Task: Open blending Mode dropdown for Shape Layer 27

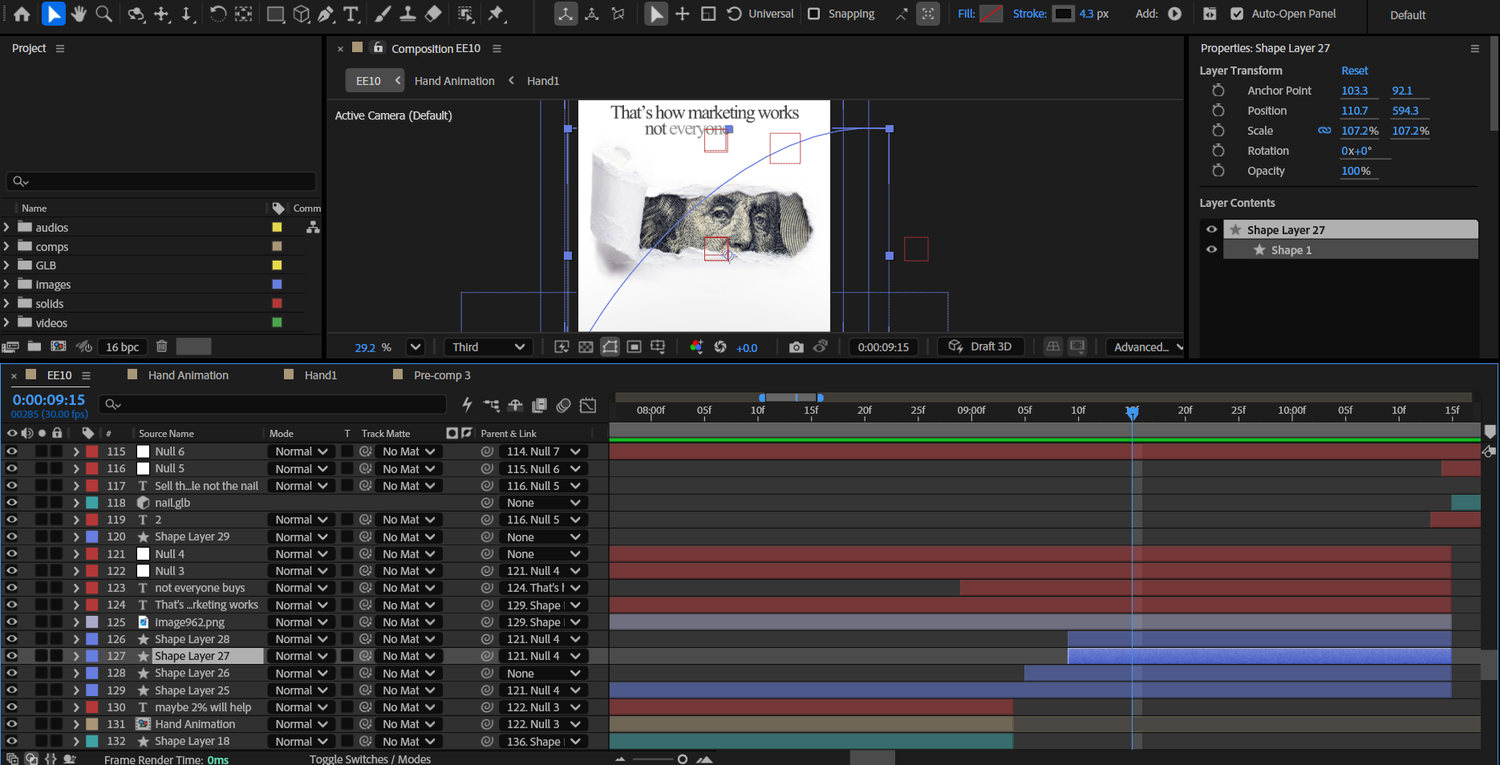Action: click(301, 656)
